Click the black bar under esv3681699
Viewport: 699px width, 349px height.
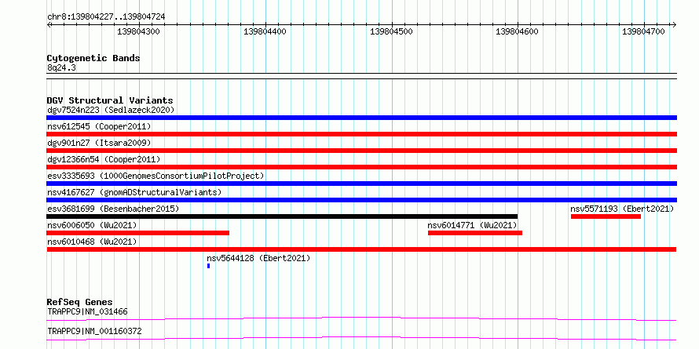point(282,216)
